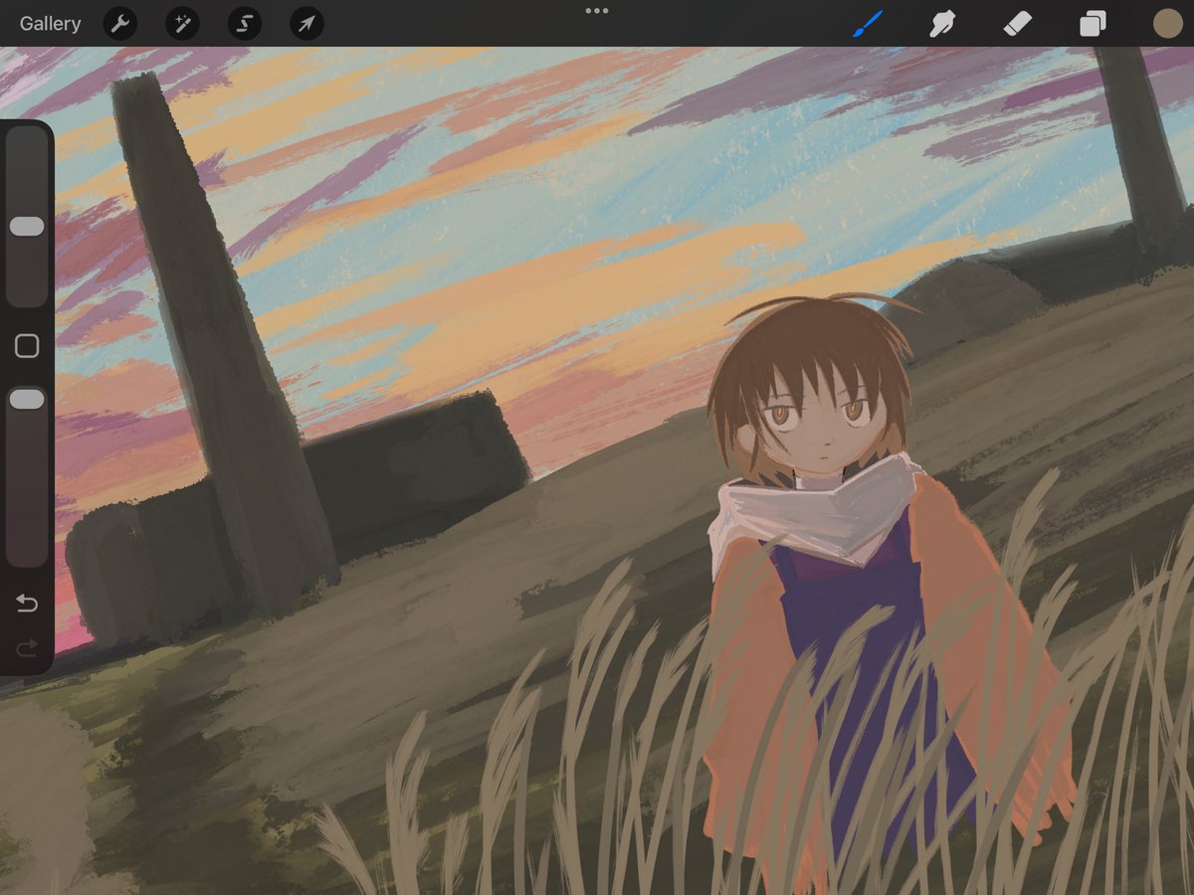Return to the Gallery
The image size is (1194, 895).
50,23
